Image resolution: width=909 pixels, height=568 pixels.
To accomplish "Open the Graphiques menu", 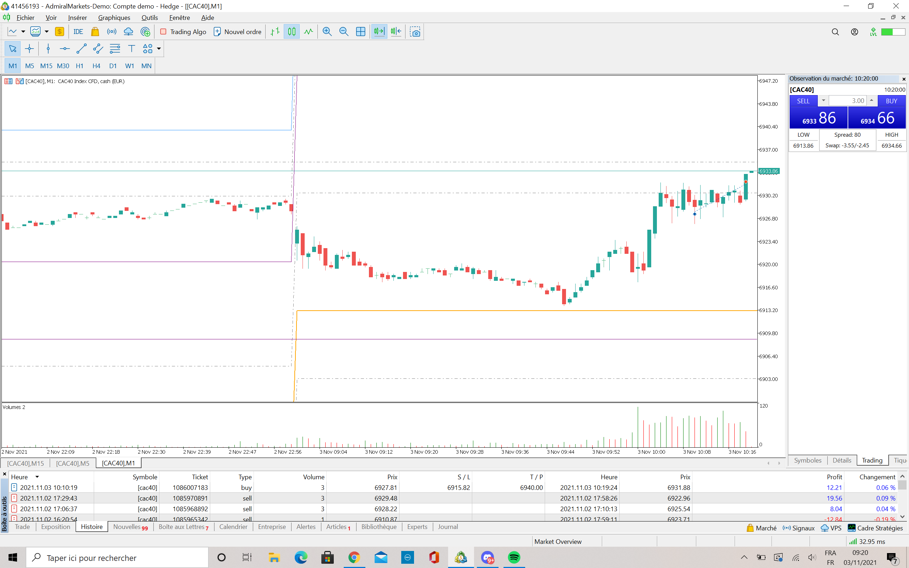I will tap(114, 18).
